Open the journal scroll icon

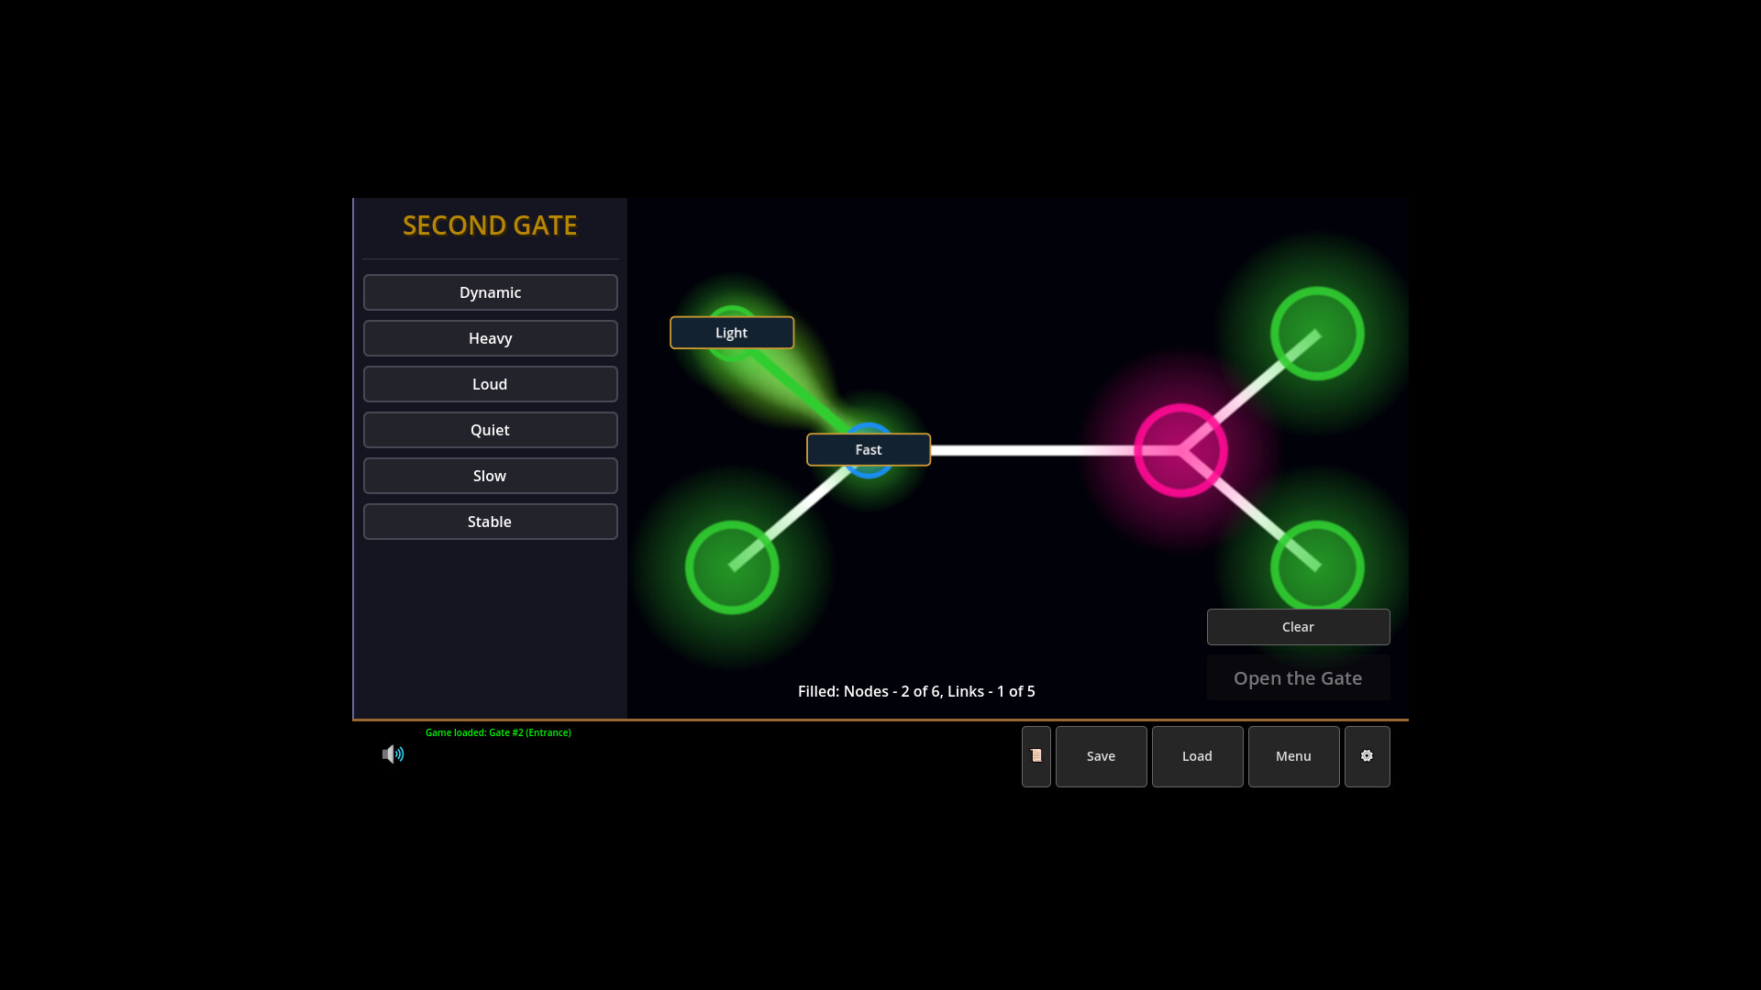point(1036,756)
